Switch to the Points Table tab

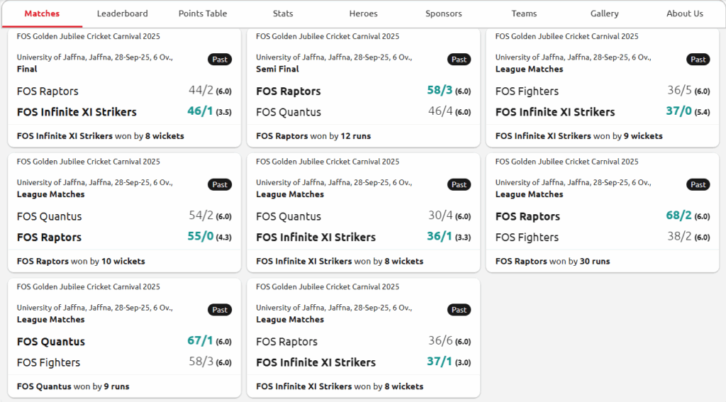203,13
